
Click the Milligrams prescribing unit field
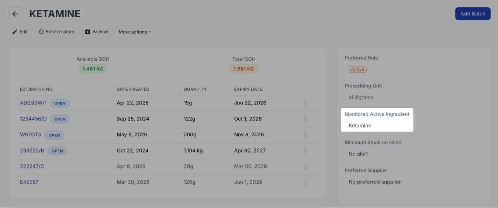click(361, 97)
